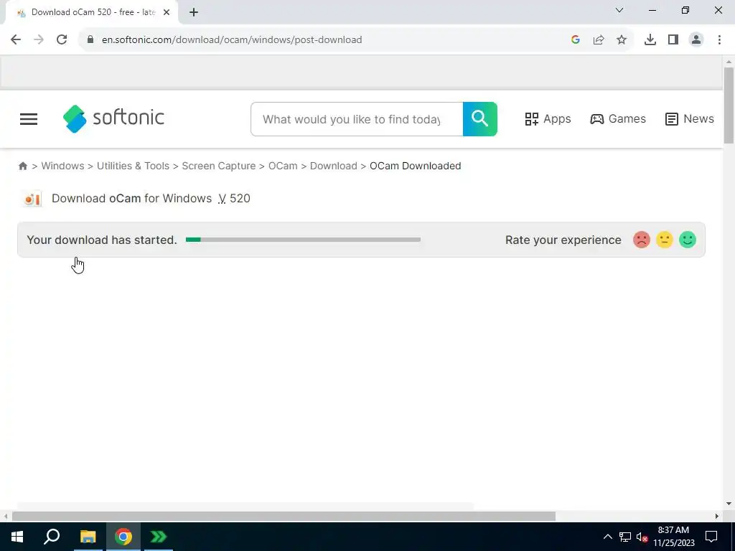View site information padlock icon
735x551 pixels.
pyautogui.click(x=90, y=40)
